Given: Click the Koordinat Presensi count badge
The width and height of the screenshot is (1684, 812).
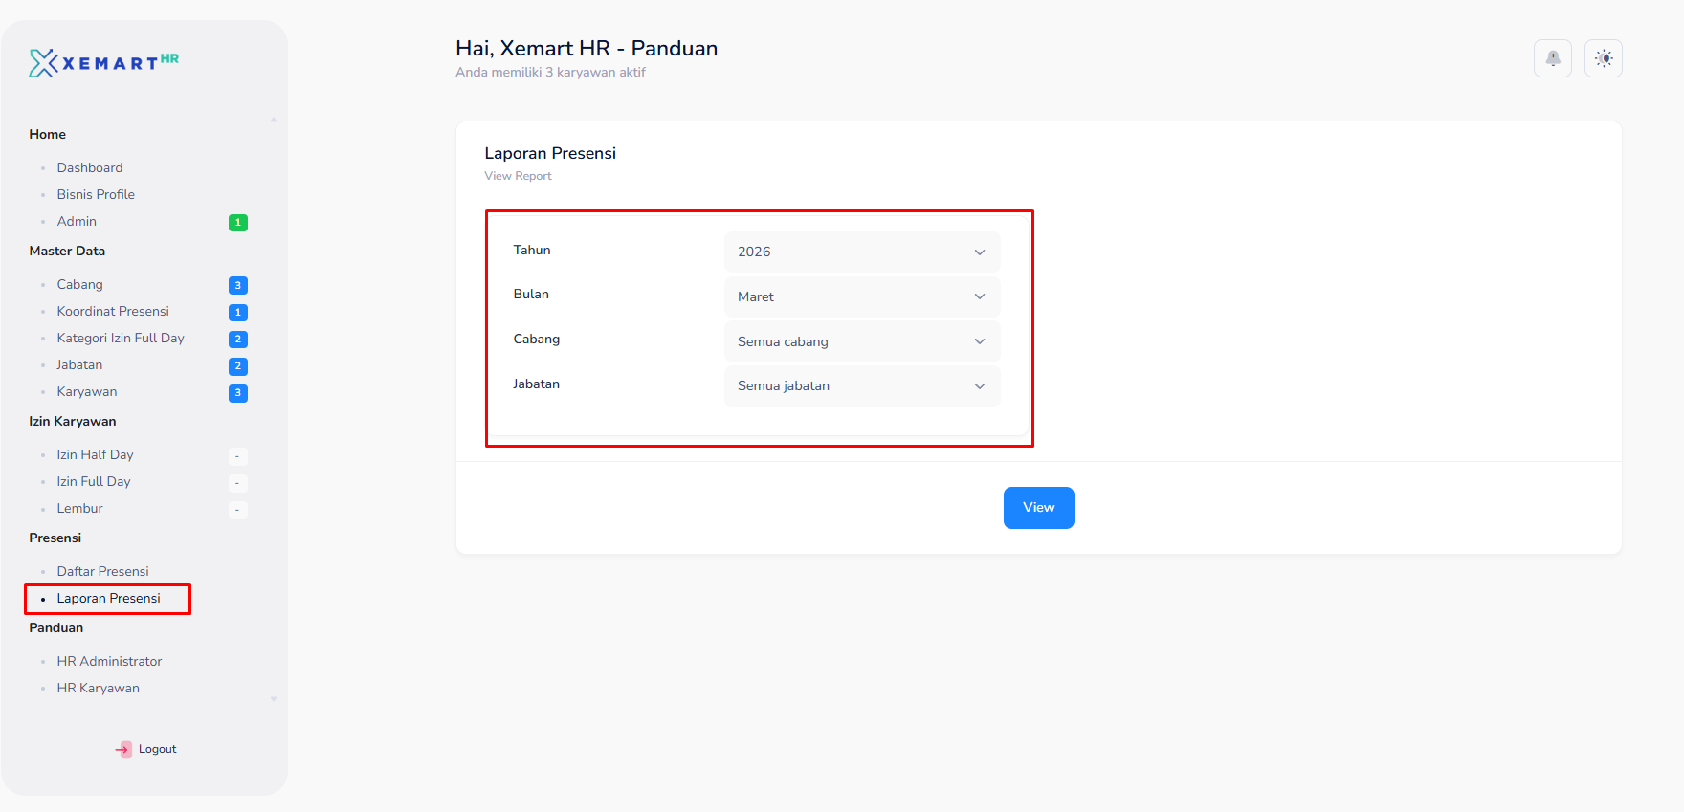Looking at the screenshot, I should click(238, 313).
